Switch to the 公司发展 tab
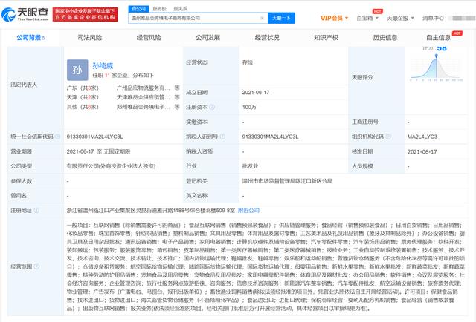This screenshot has height=322, width=476. click(208, 38)
